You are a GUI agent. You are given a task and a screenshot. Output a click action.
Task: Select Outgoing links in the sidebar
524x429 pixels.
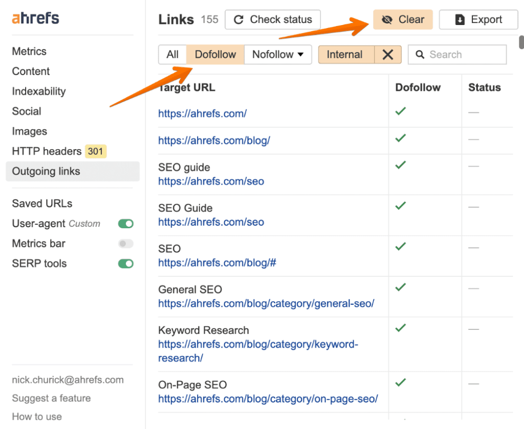point(73,172)
